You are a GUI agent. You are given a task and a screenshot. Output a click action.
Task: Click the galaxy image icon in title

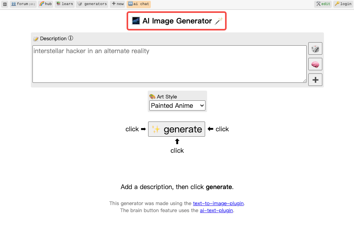pos(136,21)
